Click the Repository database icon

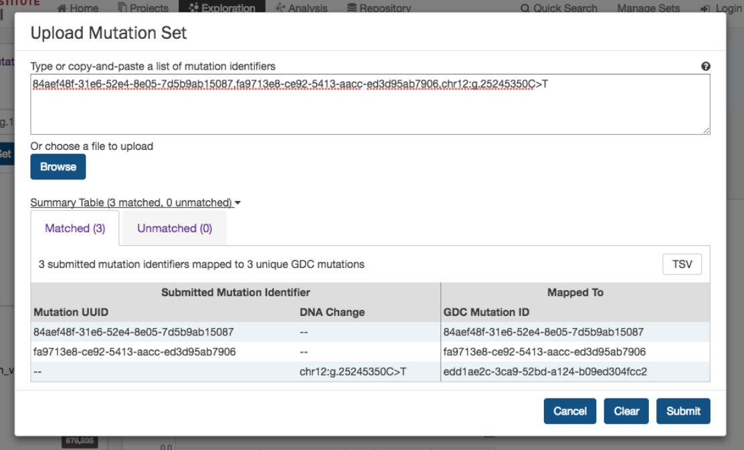[x=352, y=9]
